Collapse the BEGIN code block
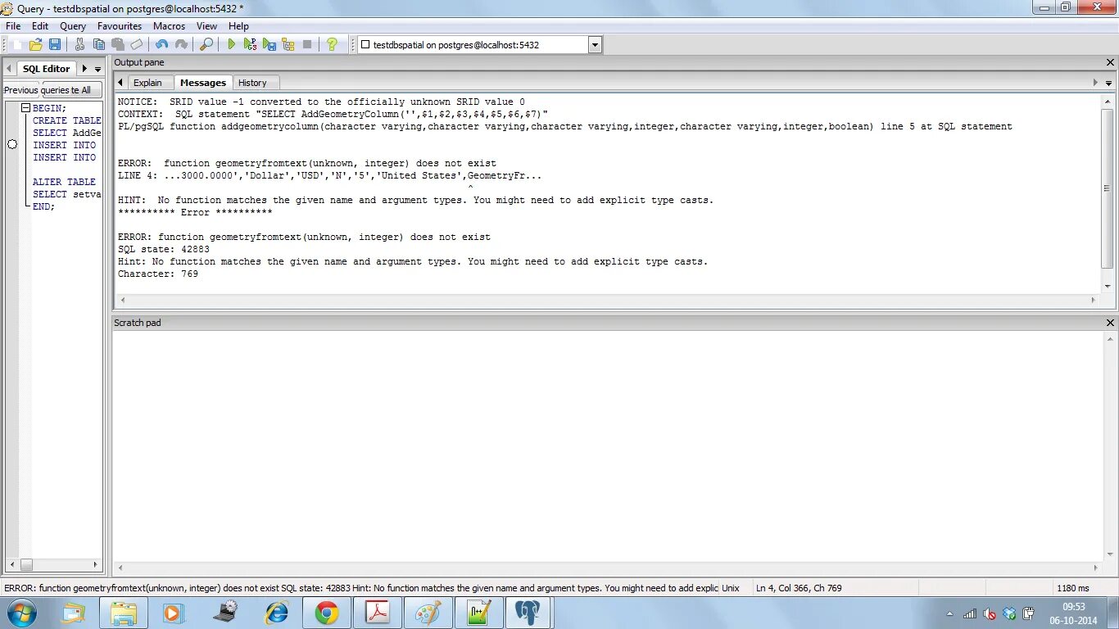The width and height of the screenshot is (1119, 629). [x=25, y=108]
